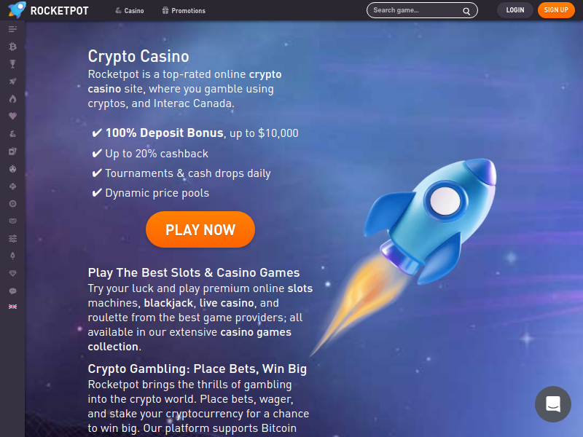This screenshot has height=437, width=583.
Task: Click the SIGN UP button
Action: (x=556, y=10)
